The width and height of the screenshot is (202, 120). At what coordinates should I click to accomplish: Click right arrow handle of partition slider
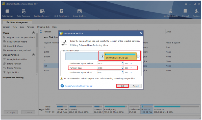click(x=138, y=56)
